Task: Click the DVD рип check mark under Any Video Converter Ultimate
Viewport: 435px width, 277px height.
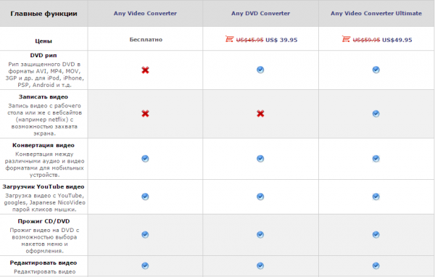Action: (376, 70)
